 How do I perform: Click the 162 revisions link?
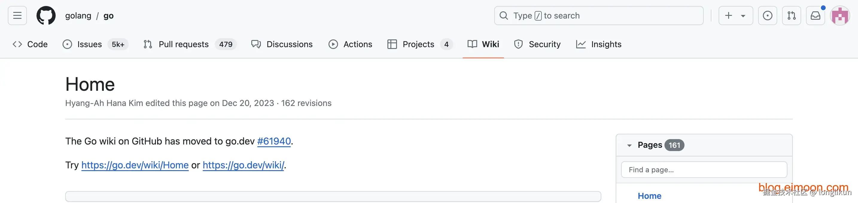306,103
